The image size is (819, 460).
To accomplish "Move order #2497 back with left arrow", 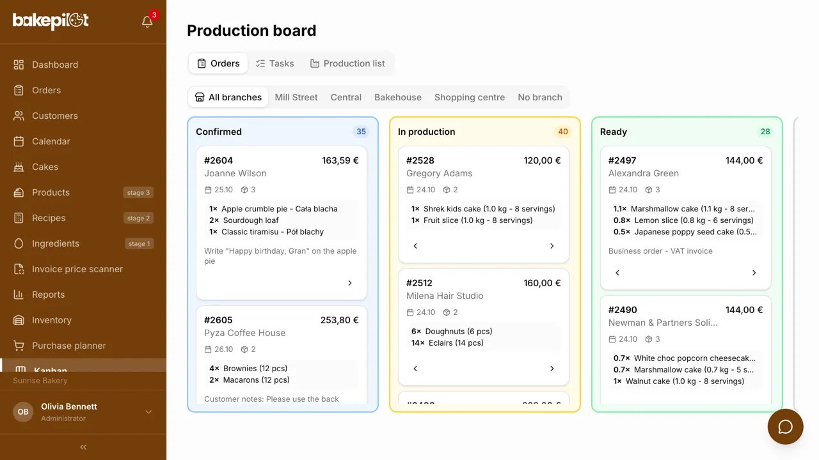I will click(617, 273).
